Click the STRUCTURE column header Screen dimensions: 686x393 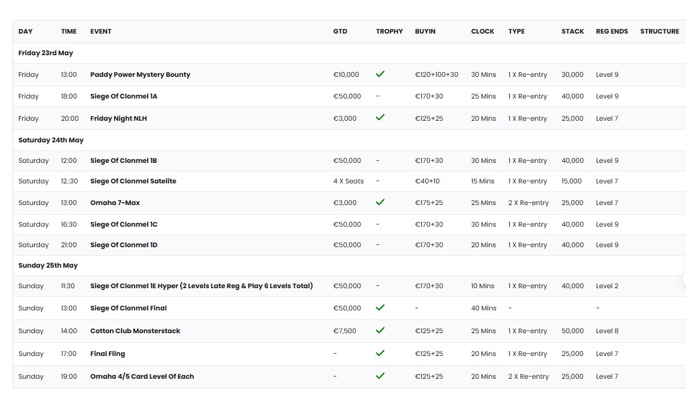pos(659,31)
